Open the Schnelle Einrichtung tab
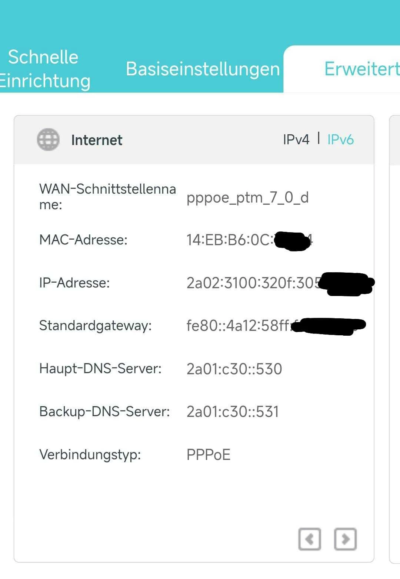Screen dimensions: 400x579 click(x=44, y=69)
